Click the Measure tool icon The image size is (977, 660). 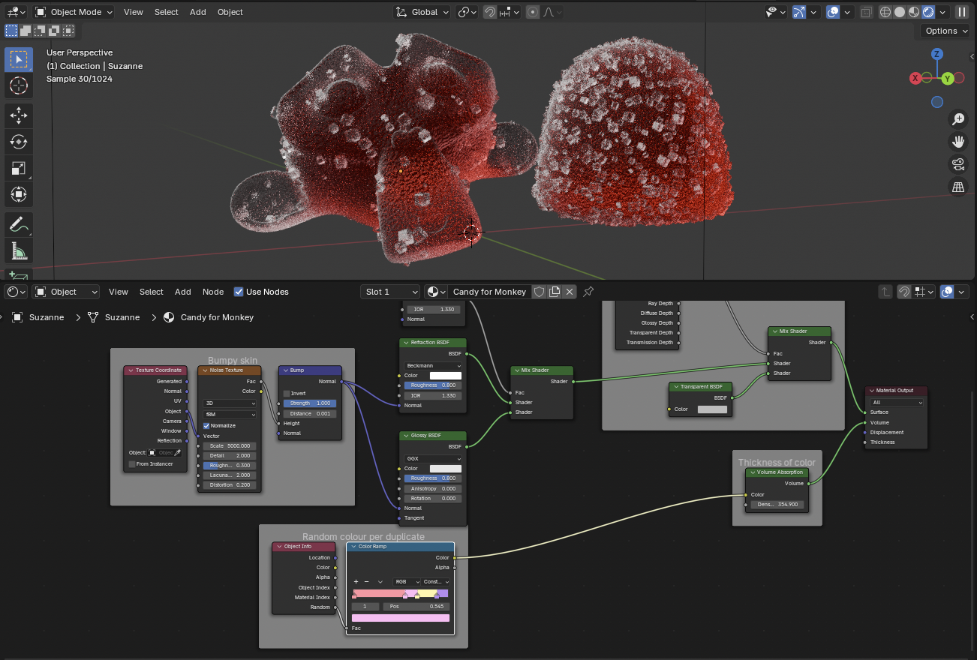pos(19,250)
